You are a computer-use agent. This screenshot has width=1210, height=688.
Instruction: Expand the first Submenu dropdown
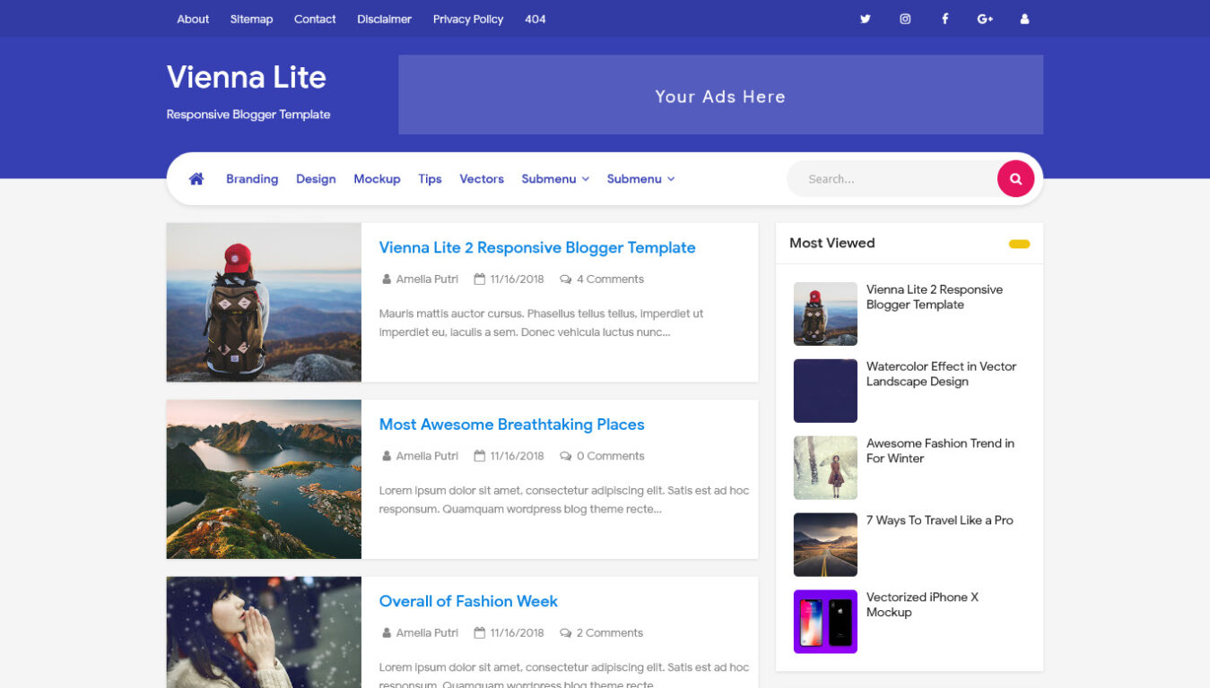click(555, 179)
